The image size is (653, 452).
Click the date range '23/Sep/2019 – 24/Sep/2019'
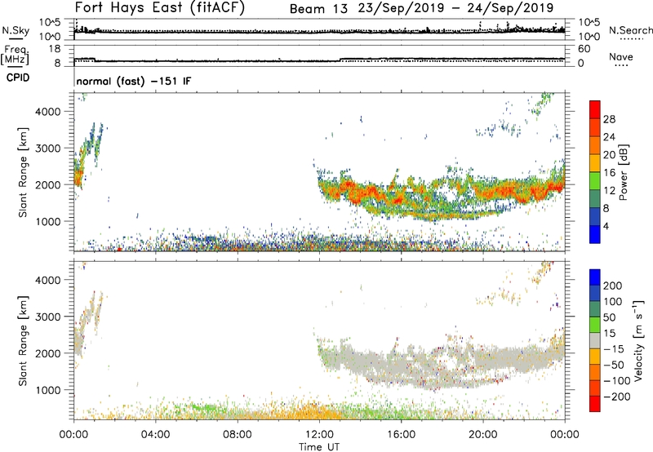coord(456,8)
